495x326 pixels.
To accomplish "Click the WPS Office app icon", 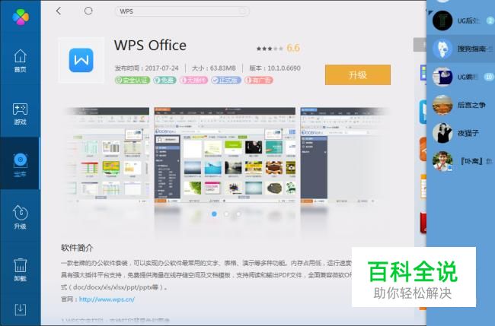I will [x=81, y=60].
